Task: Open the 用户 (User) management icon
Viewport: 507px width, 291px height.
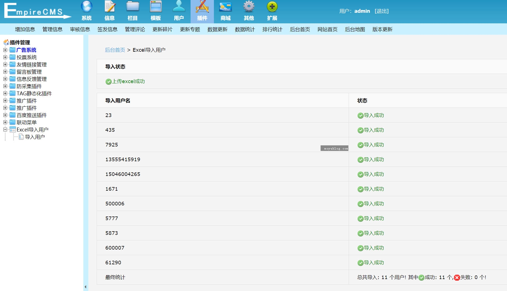Action: click(x=179, y=6)
